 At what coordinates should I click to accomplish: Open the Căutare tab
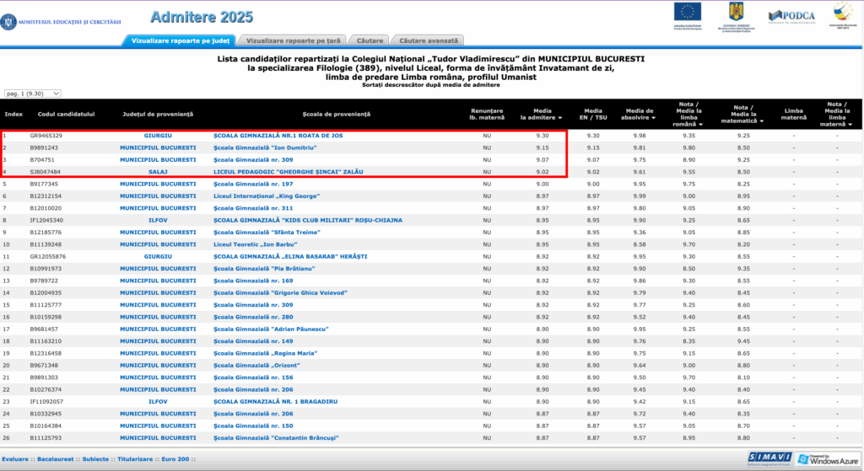pyautogui.click(x=373, y=40)
